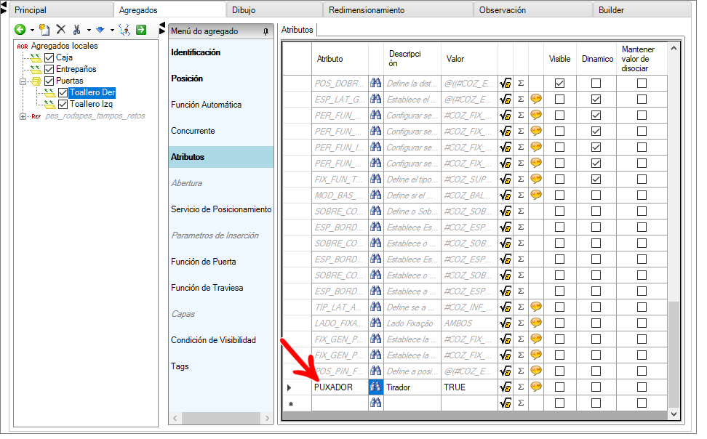Open dropdown next to green back arrow

pos(32,31)
